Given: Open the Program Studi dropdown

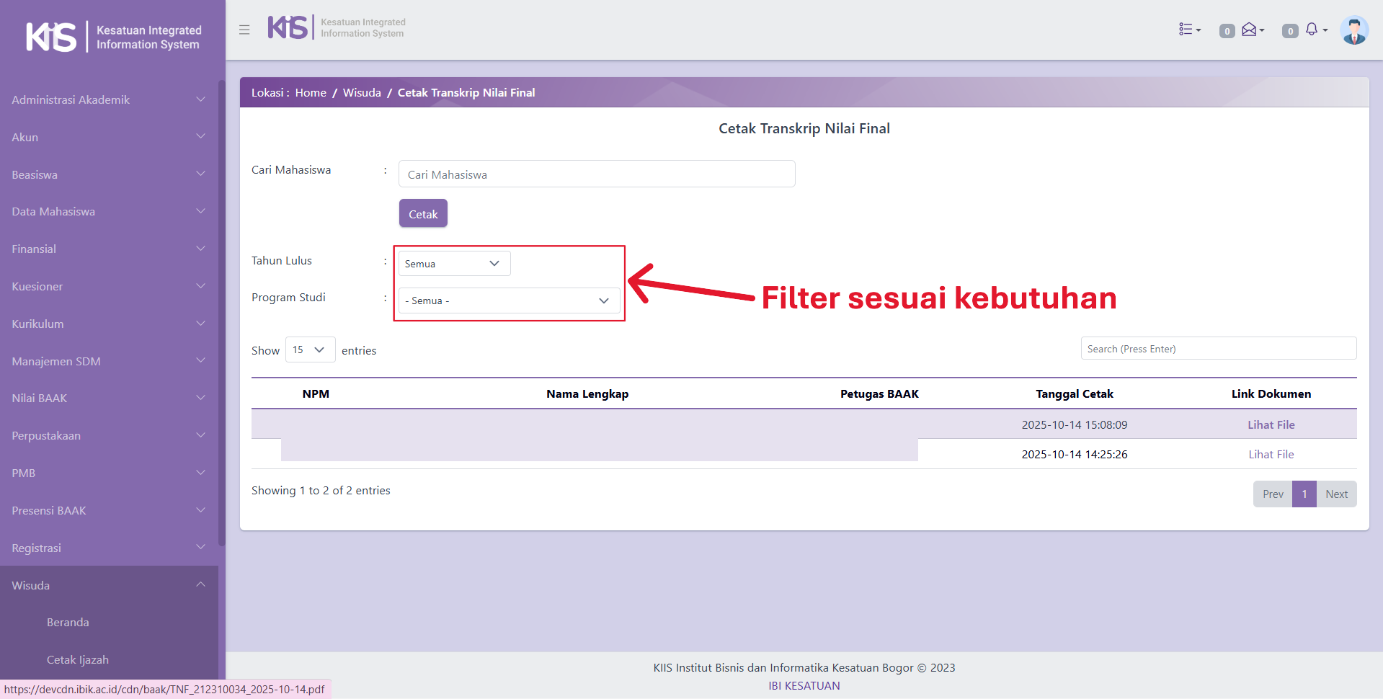Looking at the screenshot, I should pos(509,300).
